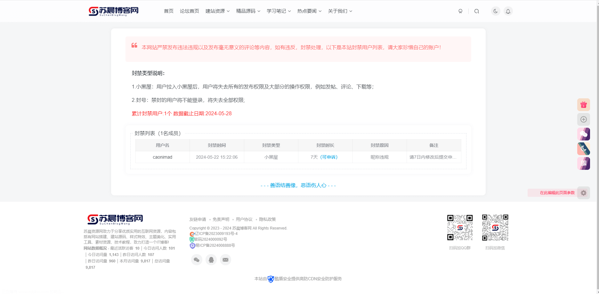Click the 封禁时长 column header
This screenshot has width=599, height=294.
click(325, 145)
